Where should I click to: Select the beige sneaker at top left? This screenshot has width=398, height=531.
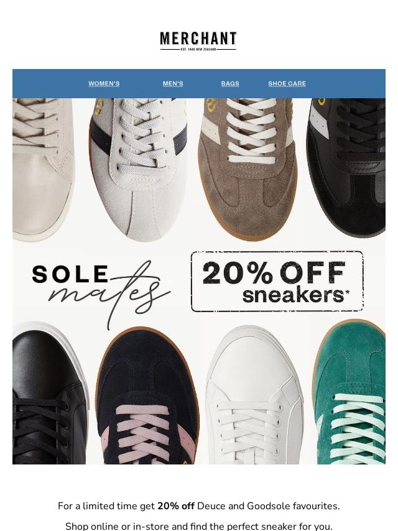tap(43, 169)
